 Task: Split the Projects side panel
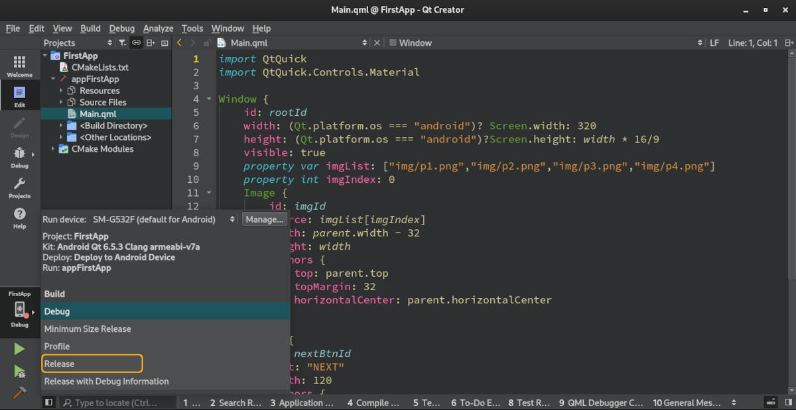click(152, 42)
